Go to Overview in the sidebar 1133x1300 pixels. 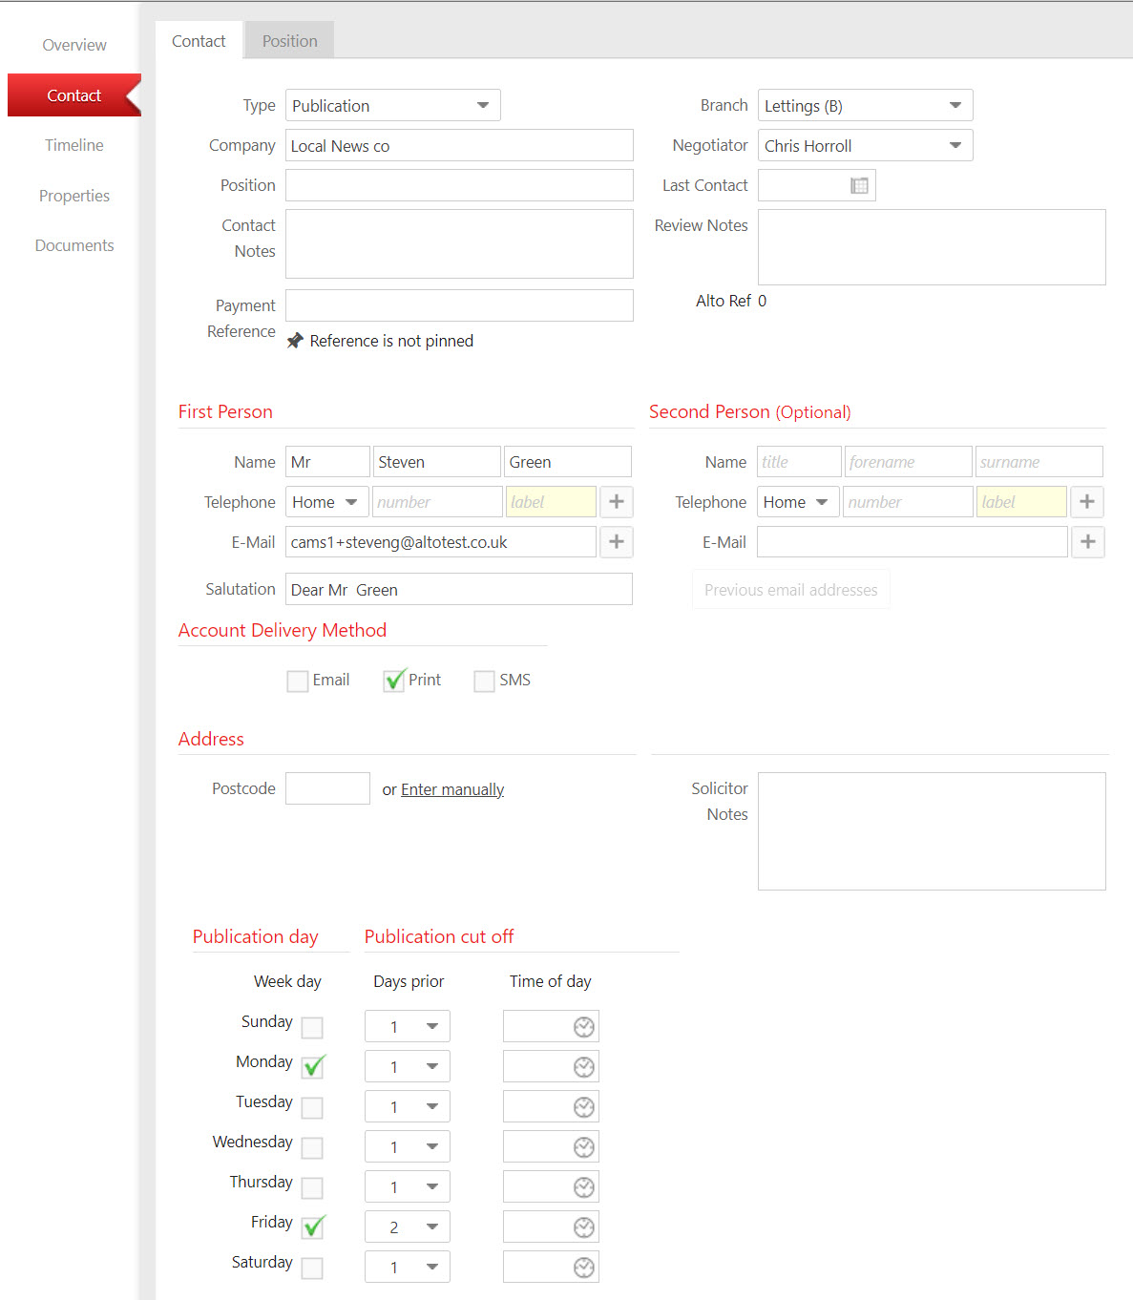tap(74, 45)
